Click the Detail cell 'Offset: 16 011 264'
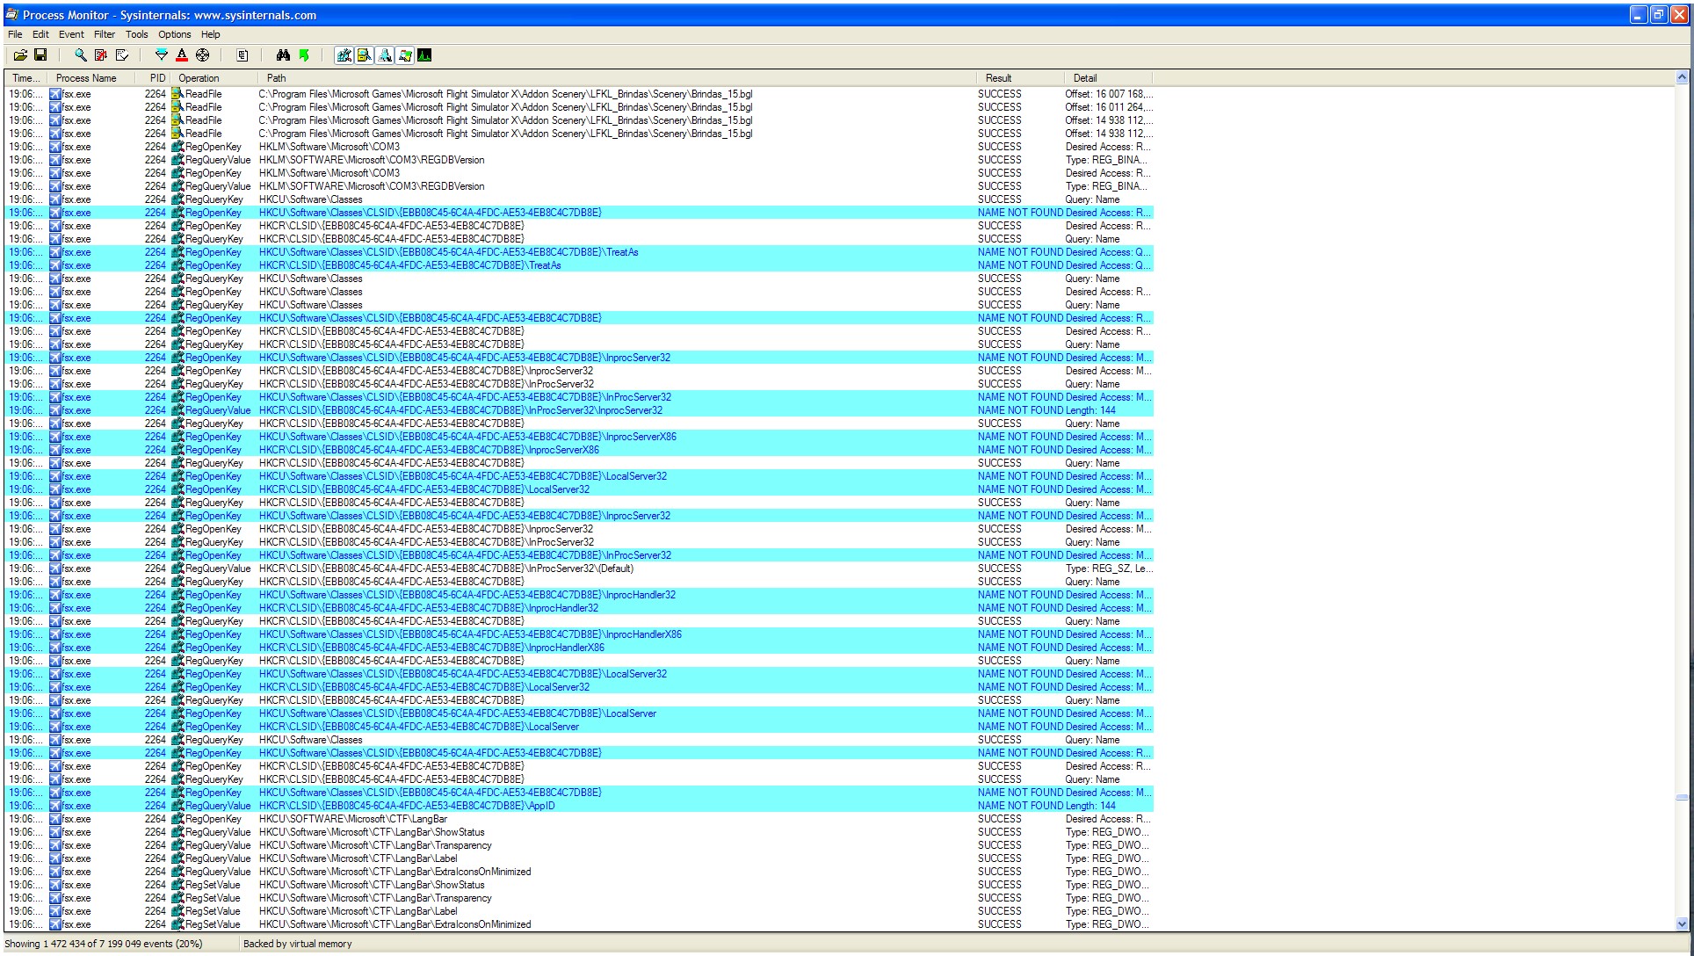 [1109, 107]
